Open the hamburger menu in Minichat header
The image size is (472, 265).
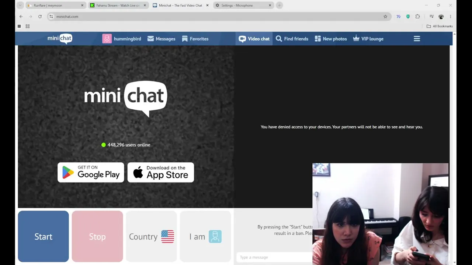pos(417,39)
